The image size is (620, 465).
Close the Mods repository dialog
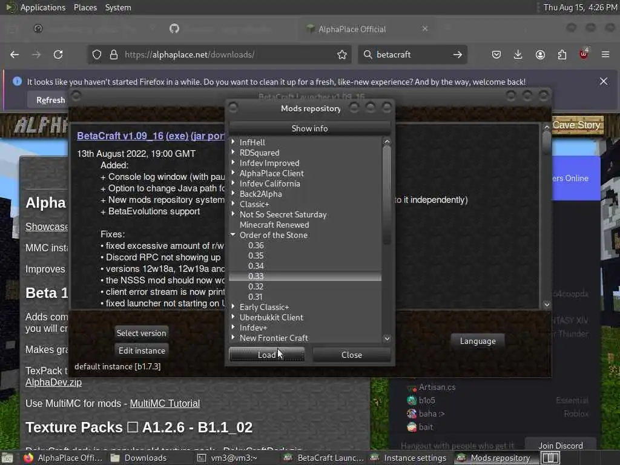tap(352, 355)
